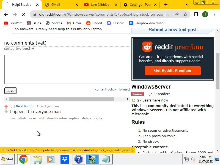The width and height of the screenshot is (220, 165).
Task: Open the notepad taskbar icon
Action: (x=106, y=159)
